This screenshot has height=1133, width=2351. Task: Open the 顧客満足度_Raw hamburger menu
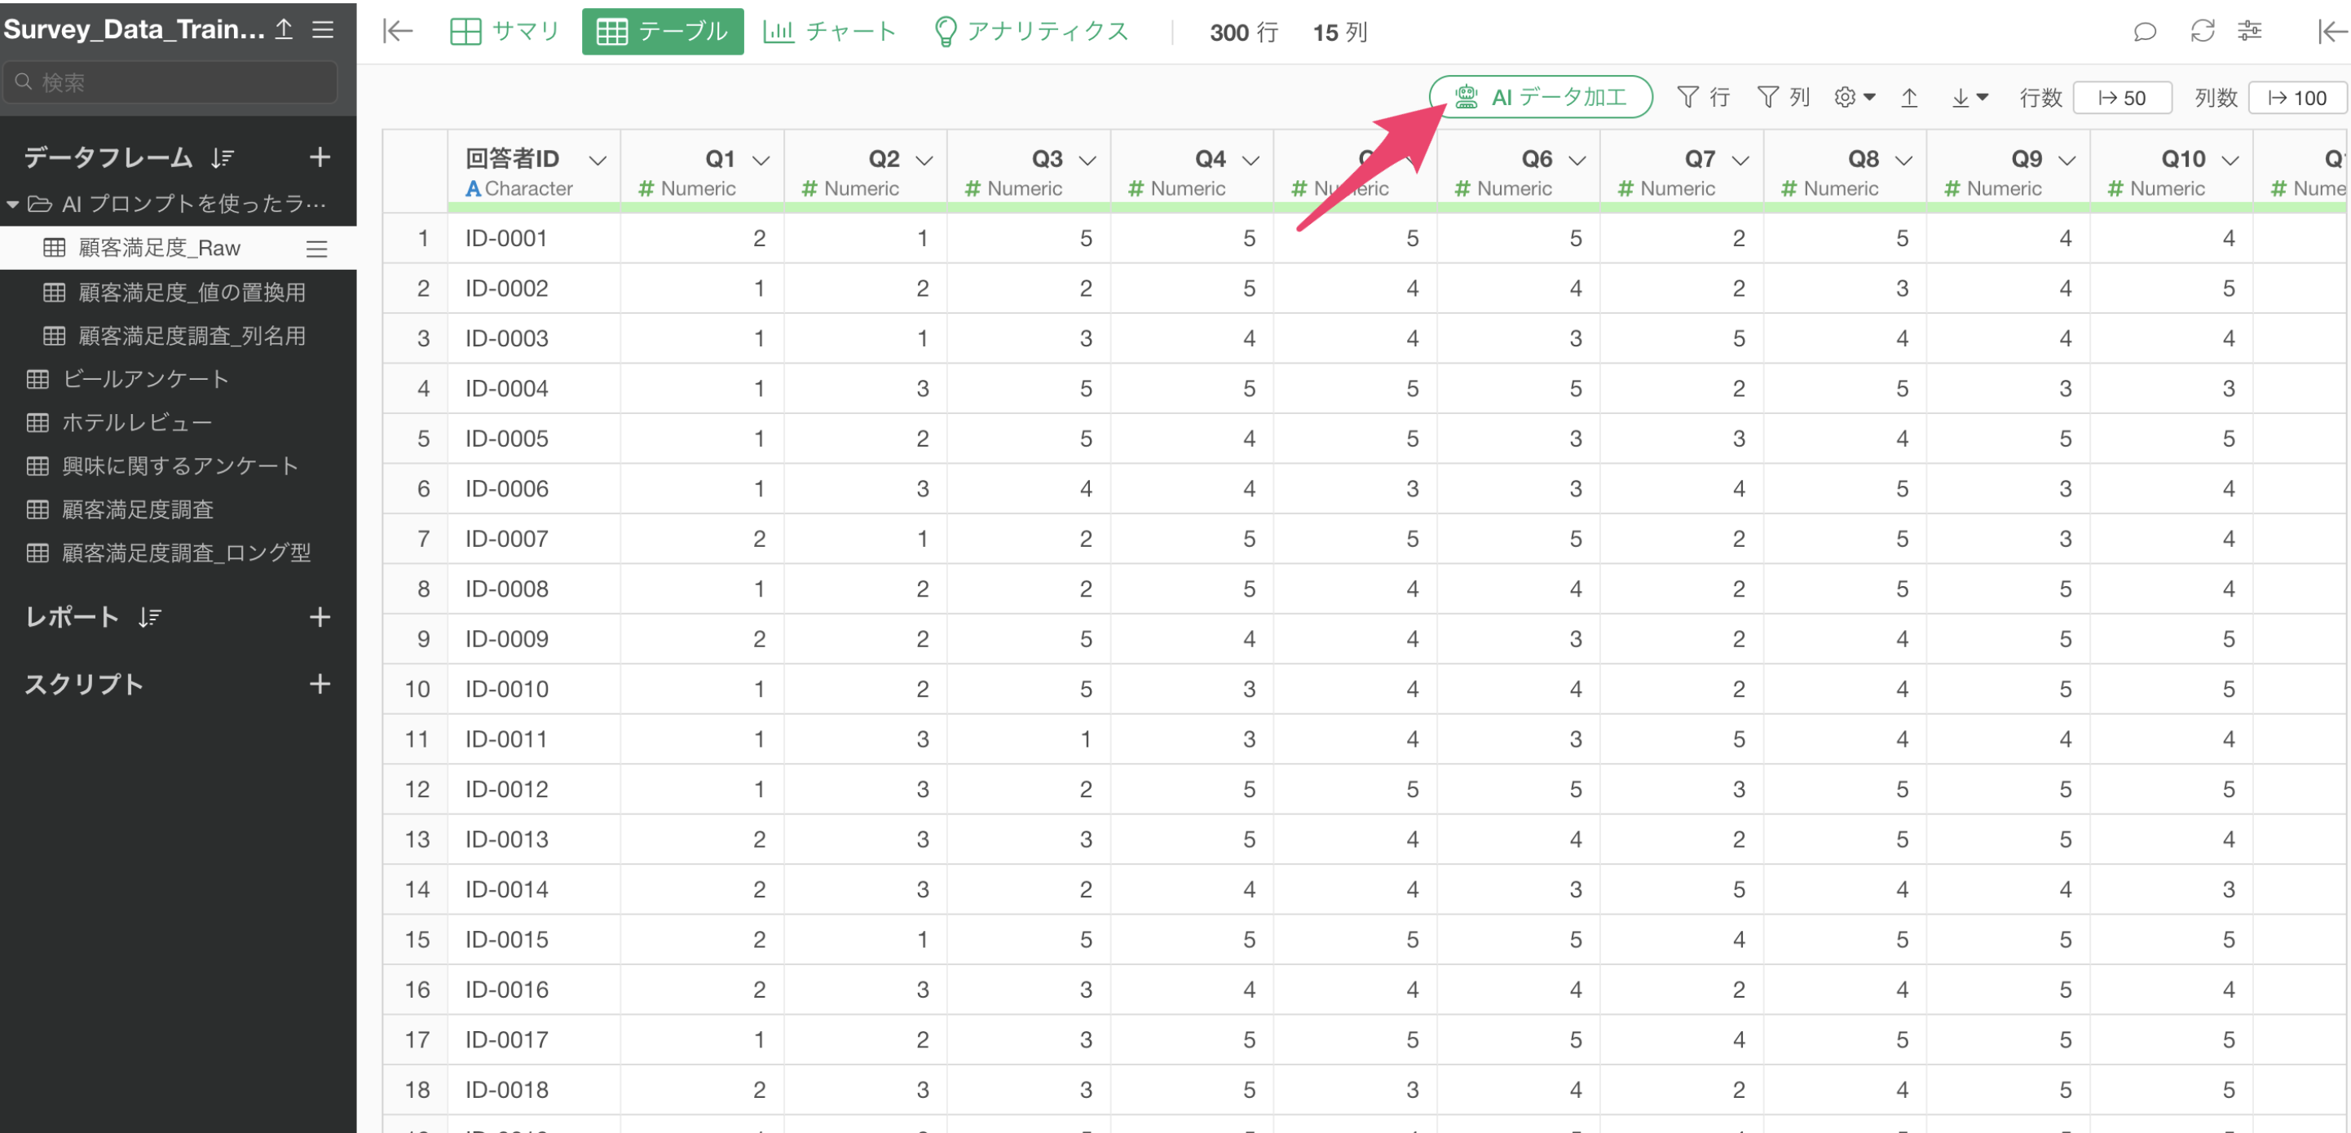pyautogui.click(x=315, y=248)
